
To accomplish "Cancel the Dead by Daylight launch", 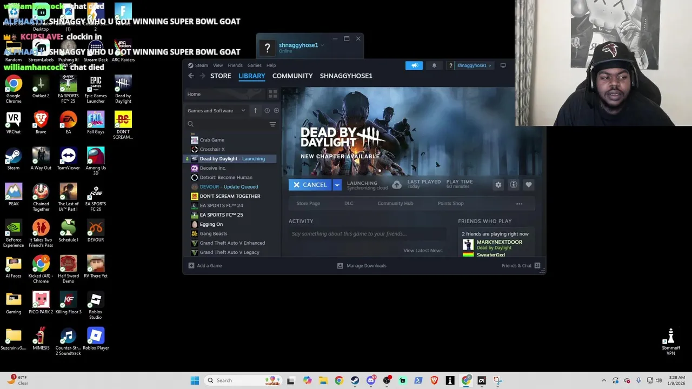I will 310,185.
